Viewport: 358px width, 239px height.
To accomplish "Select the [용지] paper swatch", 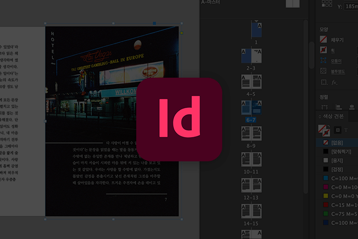I will [x=337, y=160].
